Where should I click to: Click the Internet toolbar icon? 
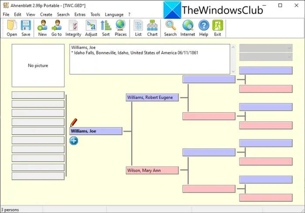click(x=188, y=25)
